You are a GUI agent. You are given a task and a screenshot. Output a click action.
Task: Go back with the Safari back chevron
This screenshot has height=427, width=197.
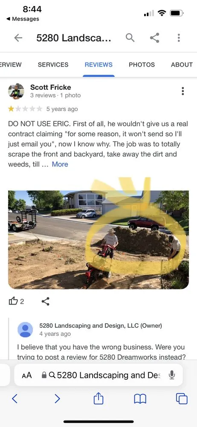(15, 399)
